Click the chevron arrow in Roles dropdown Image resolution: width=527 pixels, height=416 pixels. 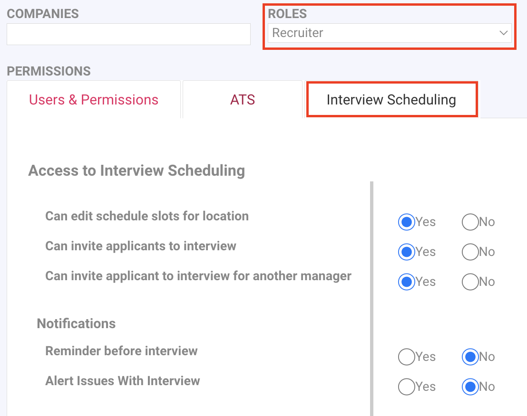504,33
